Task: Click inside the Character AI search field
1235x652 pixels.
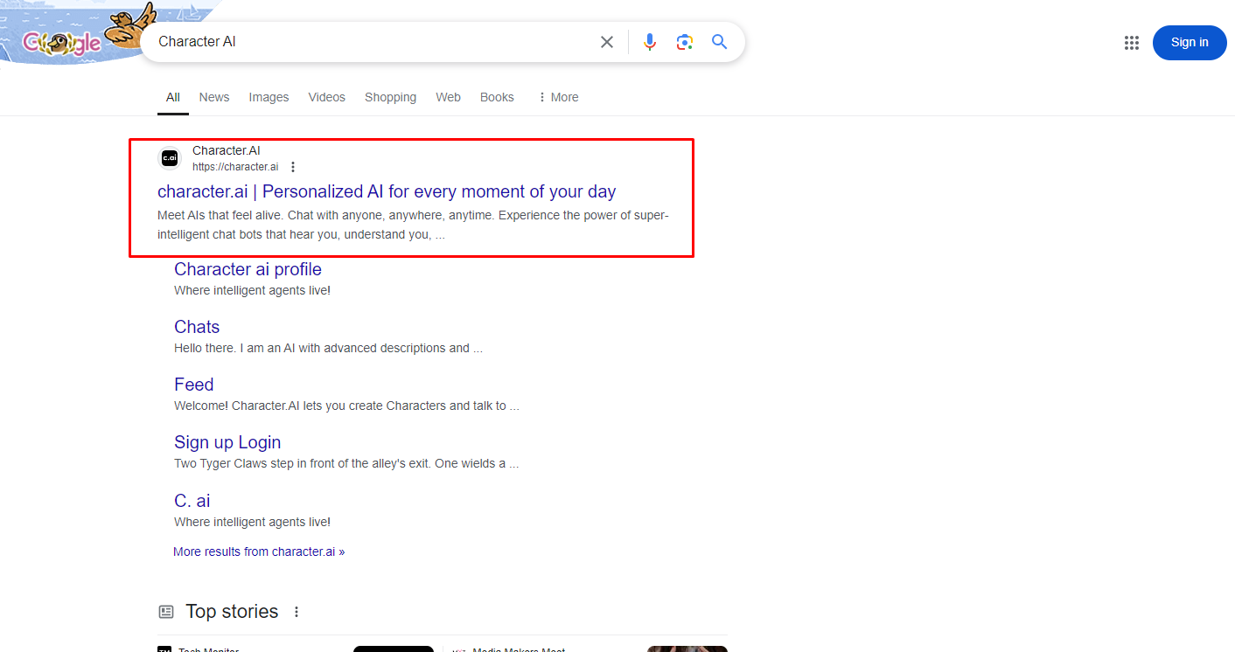Action: pos(372,42)
